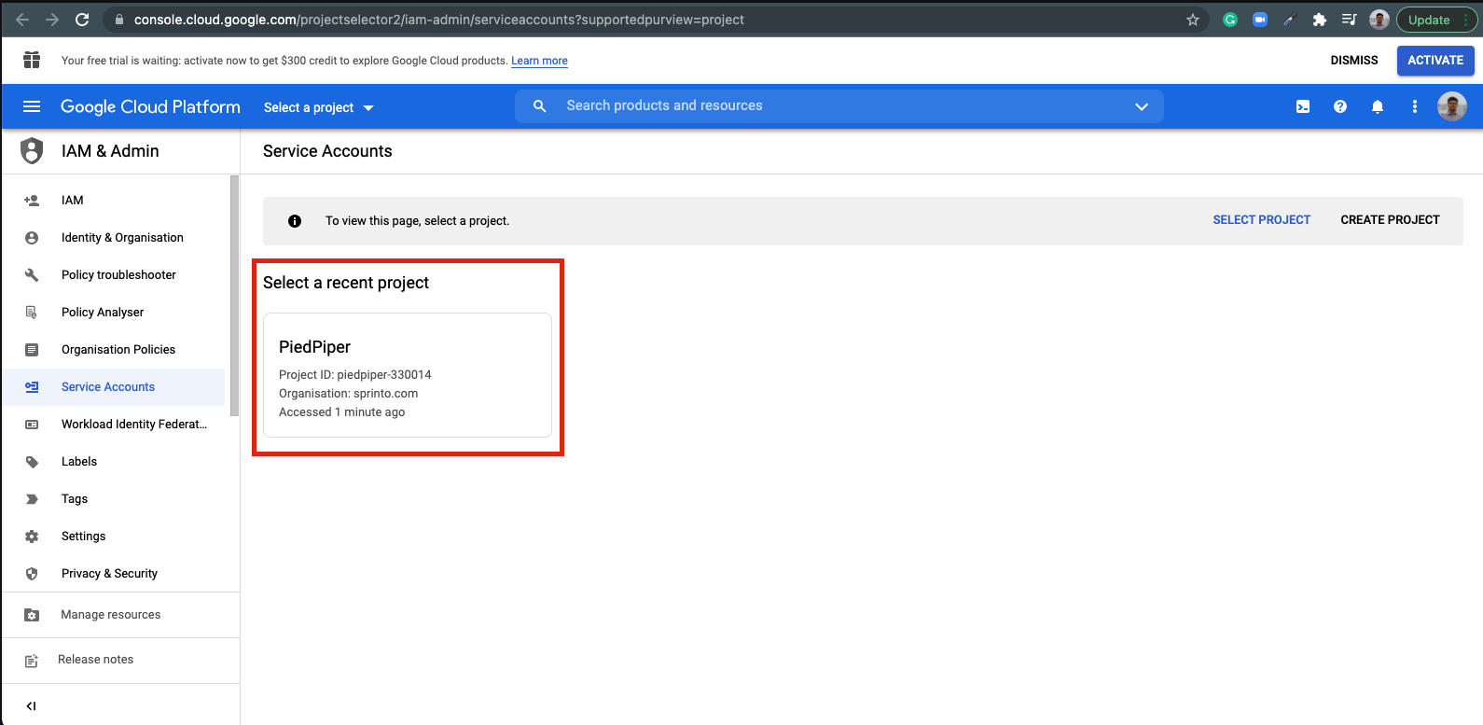
Task: Click the Privacy & Security shield icon
Action: (x=32, y=574)
